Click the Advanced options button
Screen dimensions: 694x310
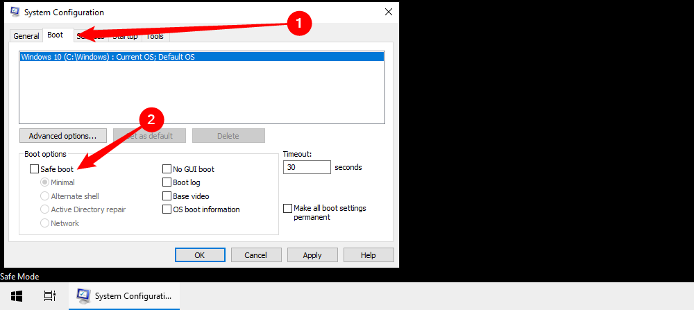63,136
